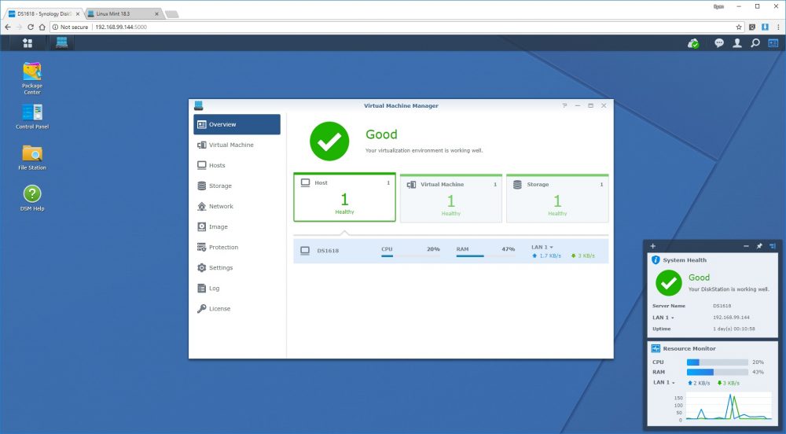Click the CPU bar in Resource Monitor widget
Viewport: 786px width, 434px height.
tap(718, 362)
